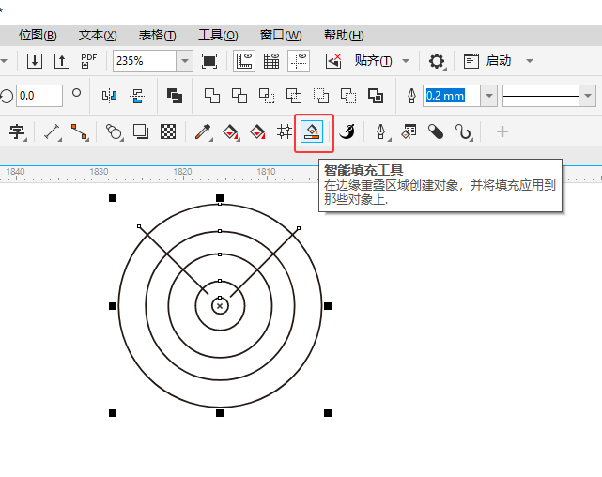Mirror the selection horizontally

coord(109,96)
